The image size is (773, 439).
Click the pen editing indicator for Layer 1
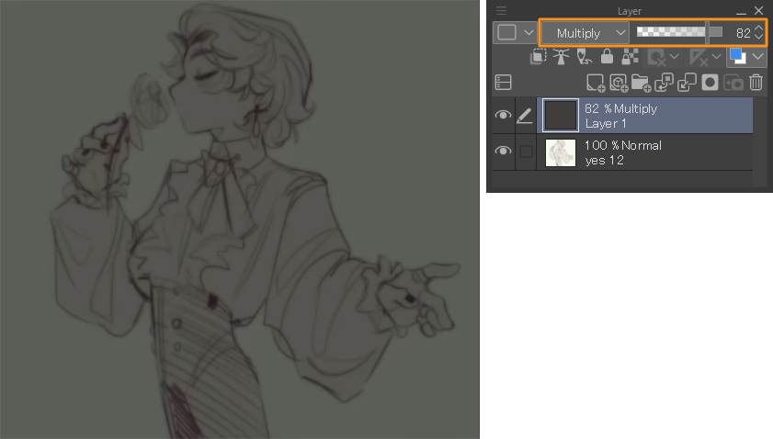coord(525,116)
